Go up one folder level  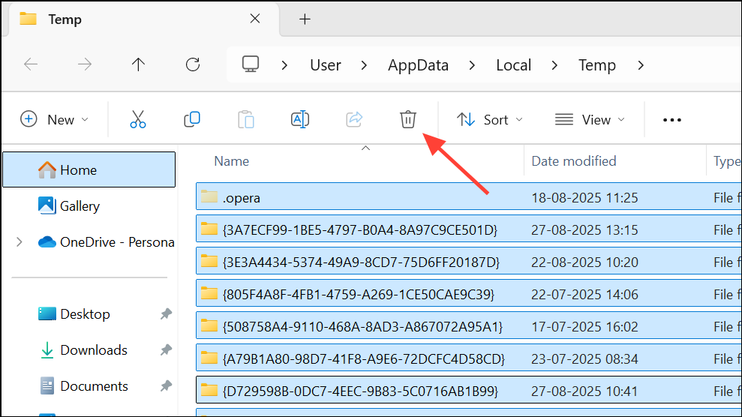click(138, 64)
